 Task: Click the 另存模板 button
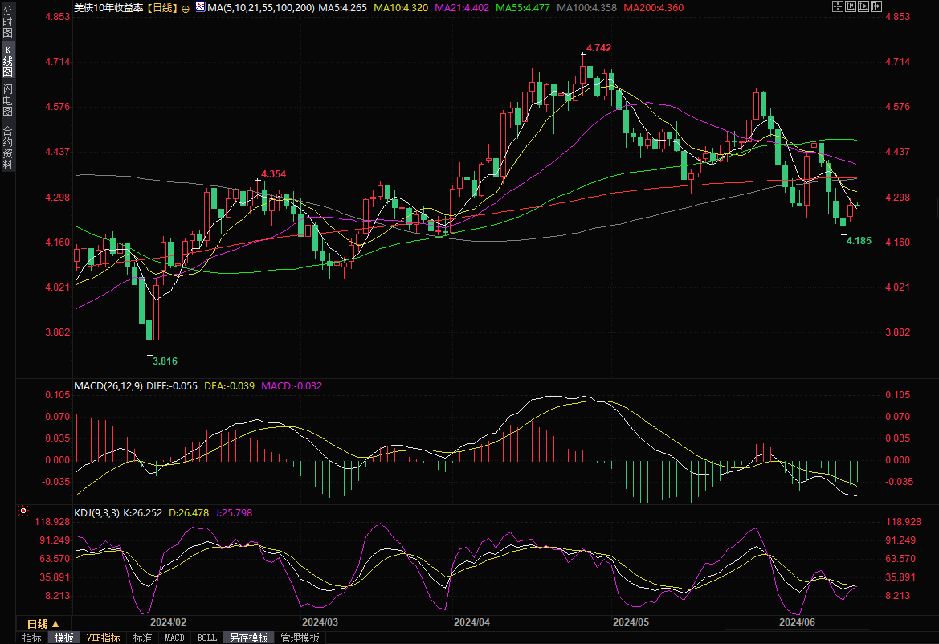click(248, 638)
